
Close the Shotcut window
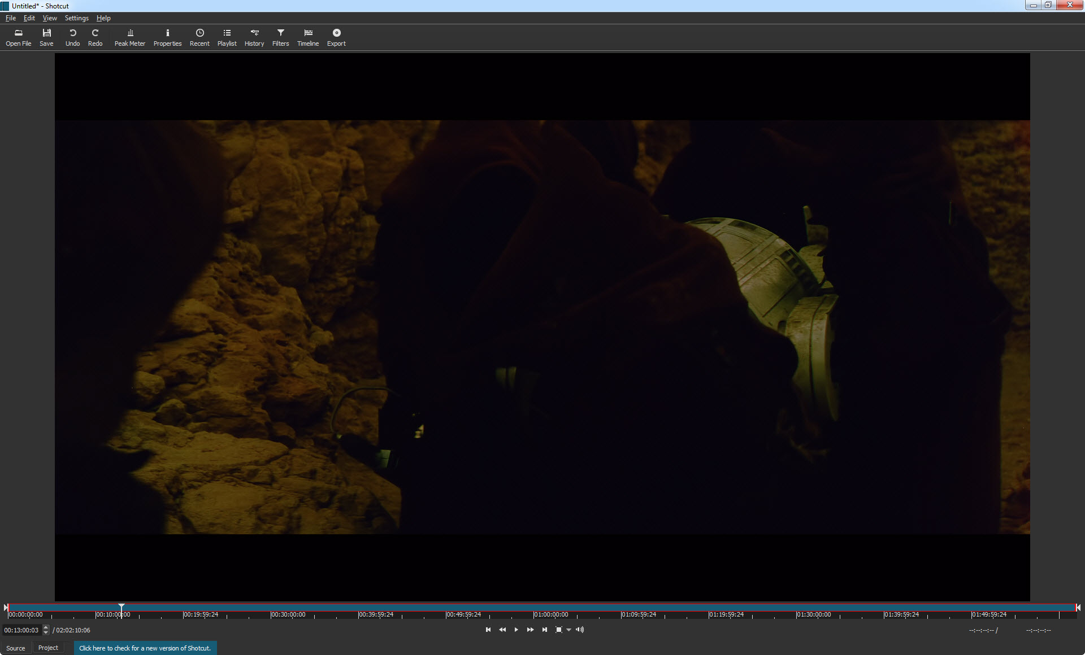click(x=1069, y=5)
